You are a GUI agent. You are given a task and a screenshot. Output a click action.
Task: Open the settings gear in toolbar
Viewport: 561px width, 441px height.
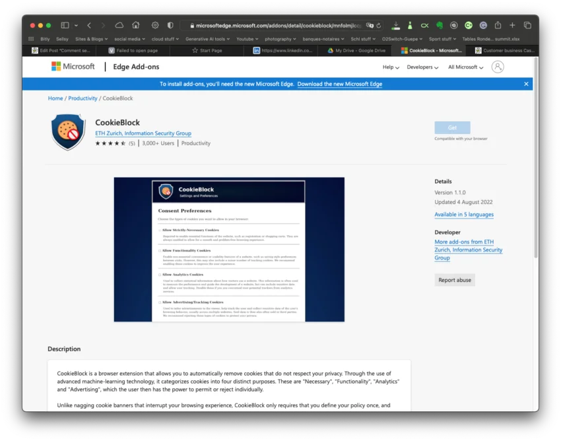click(x=155, y=25)
